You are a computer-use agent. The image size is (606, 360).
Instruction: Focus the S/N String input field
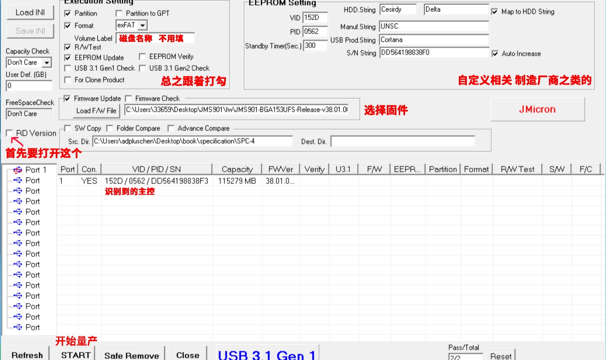(x=434, y=53)
